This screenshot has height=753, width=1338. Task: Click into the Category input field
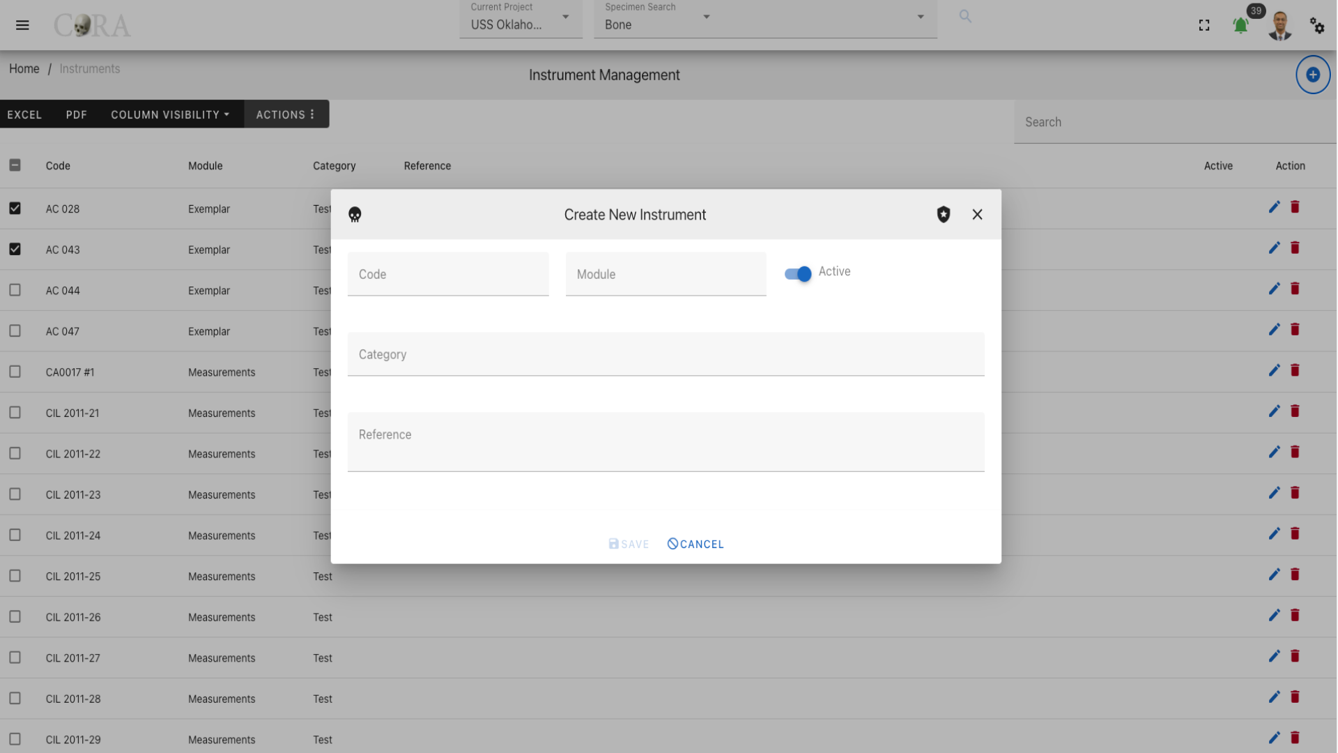pos(666,354)
